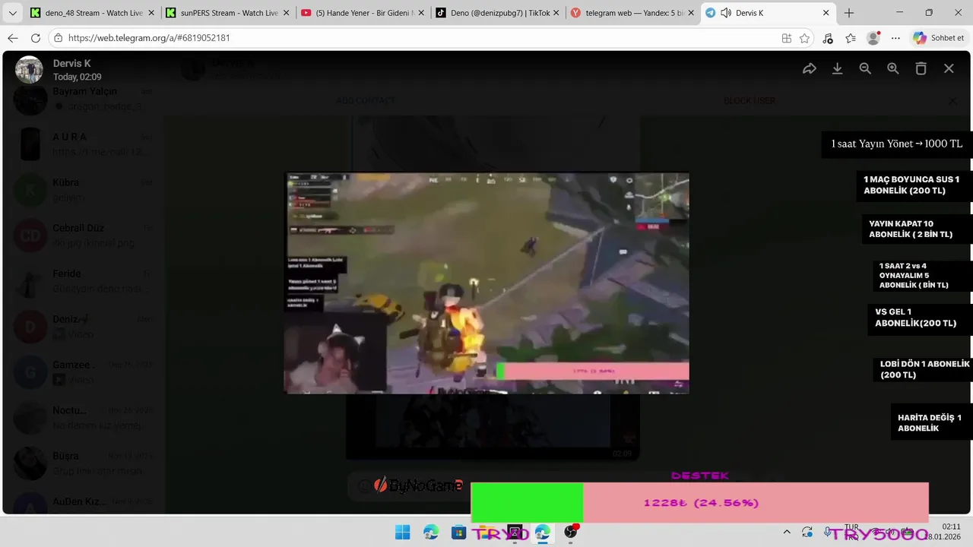Screen dimensions: 973x547
Task: Open the favorites list icon
Action: (x=851, y=38)
